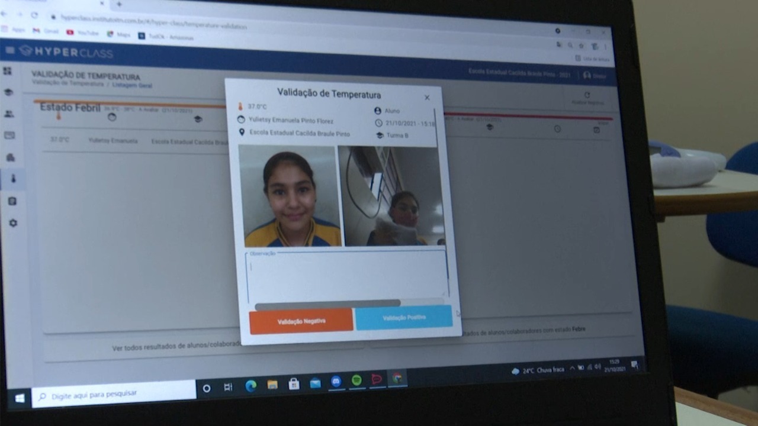Click the Apps bookmark shortcut
Screen dimensions: 758x426
13,29
